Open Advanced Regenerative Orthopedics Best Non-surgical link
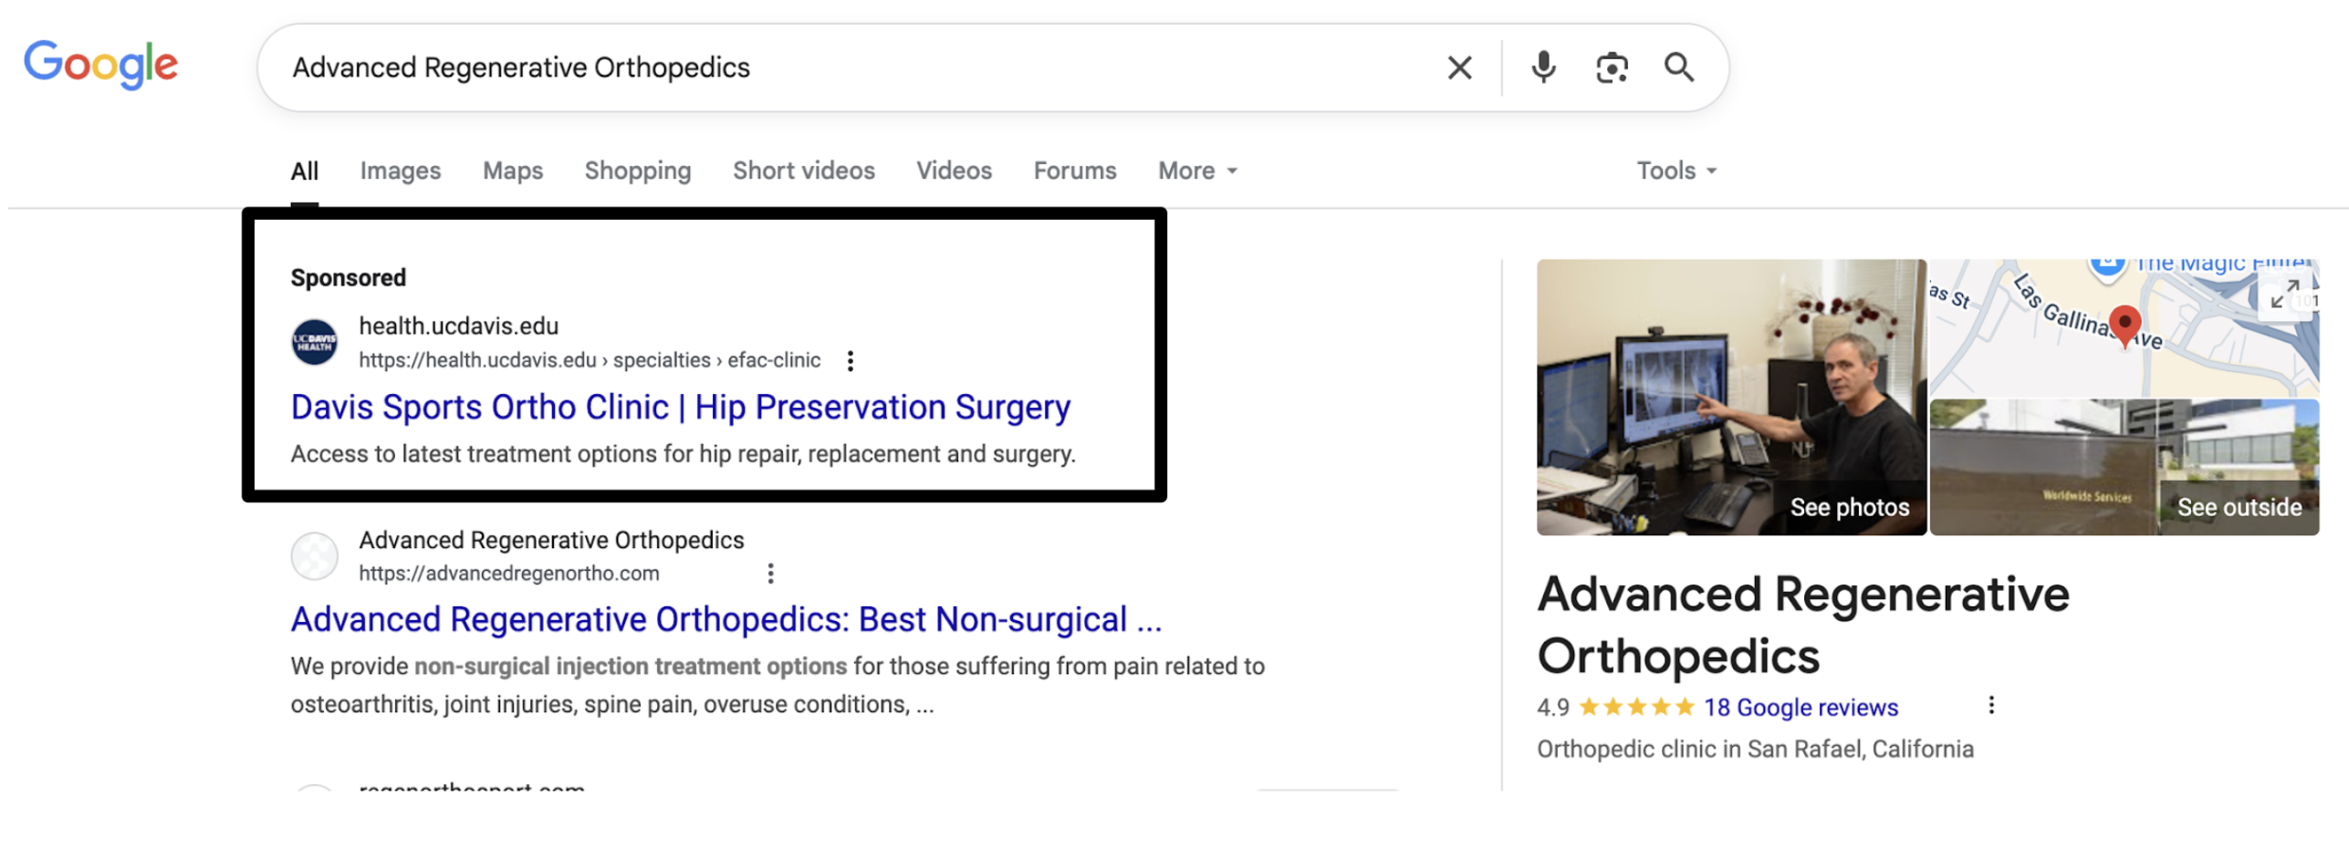This screenshot has width=2349, height=859. pyautogui.click(x=726, y=619)
